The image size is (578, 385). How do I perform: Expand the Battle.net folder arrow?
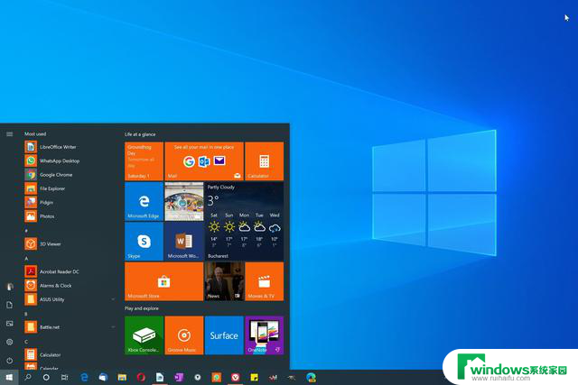point(113,327)
